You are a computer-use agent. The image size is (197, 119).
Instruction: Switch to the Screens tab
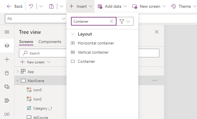[x=26, y=42]
